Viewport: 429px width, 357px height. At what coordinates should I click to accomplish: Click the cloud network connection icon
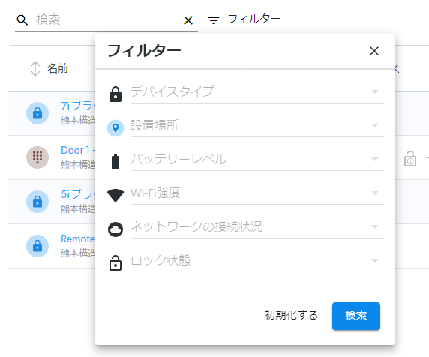point(115,229)
